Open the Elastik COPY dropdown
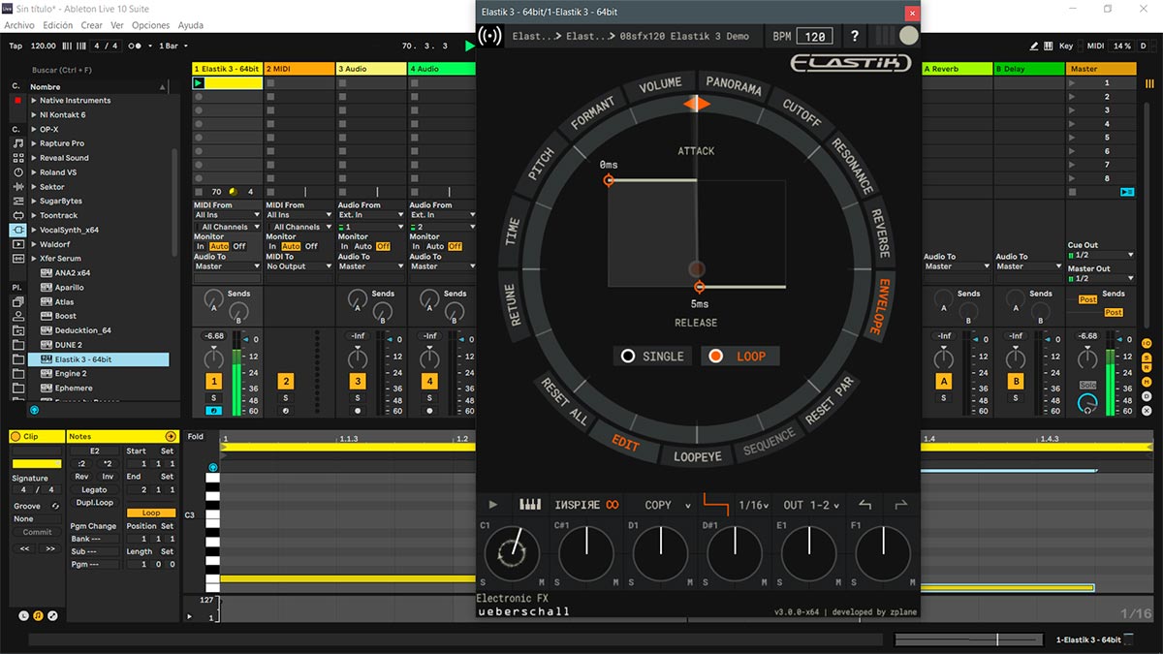 click(668, 505)
